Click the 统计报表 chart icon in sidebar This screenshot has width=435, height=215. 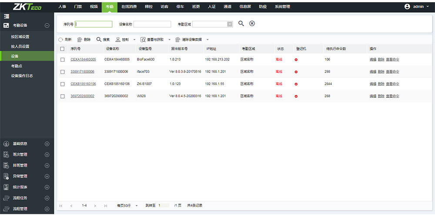(6, 187)
